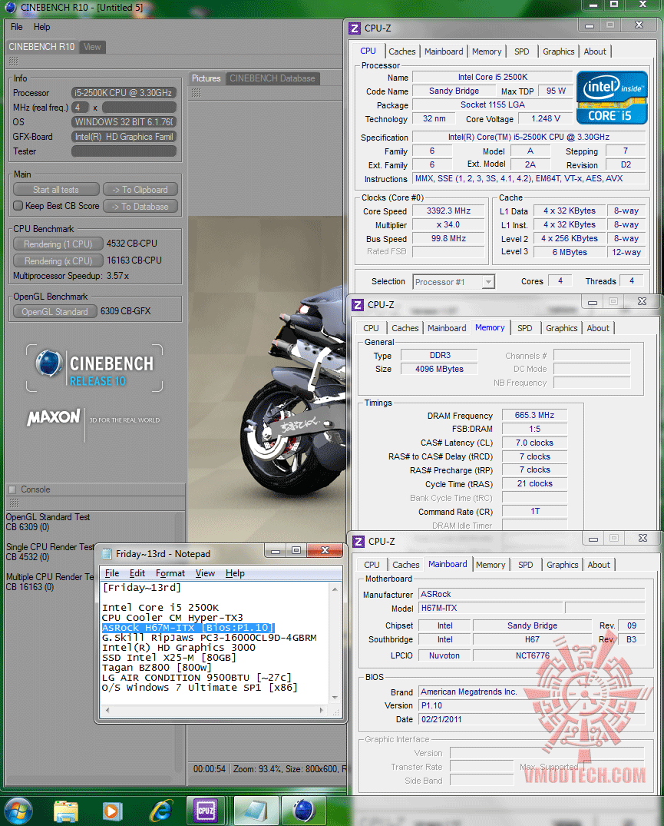The height and width of the screenshot is (826, 664).
Task: Click the MHz real freq. value field
Action: click(140, 108)
